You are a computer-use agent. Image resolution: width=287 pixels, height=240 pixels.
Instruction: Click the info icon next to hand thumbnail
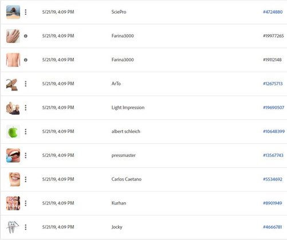[26, 36]
